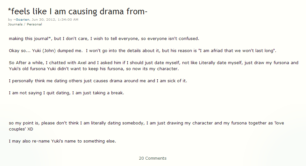The image size is (306, 166).
Task: Click the Journals category link
Action: (15, 24)
